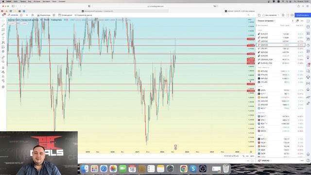Click the Safari address bar
The height and width of the screenshot is (175, 311).
tap(155, 6)
